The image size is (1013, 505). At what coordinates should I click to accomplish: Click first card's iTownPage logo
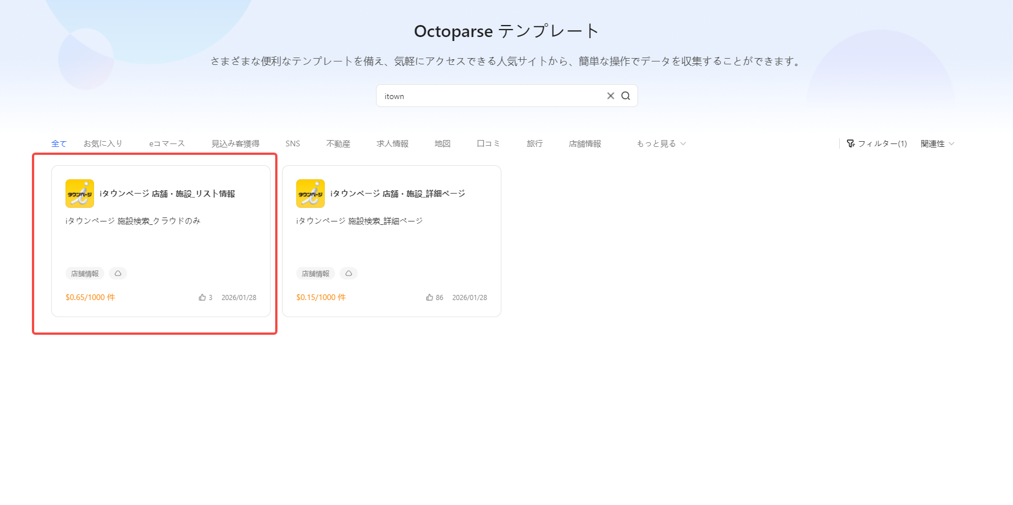(x=80, y=194)
